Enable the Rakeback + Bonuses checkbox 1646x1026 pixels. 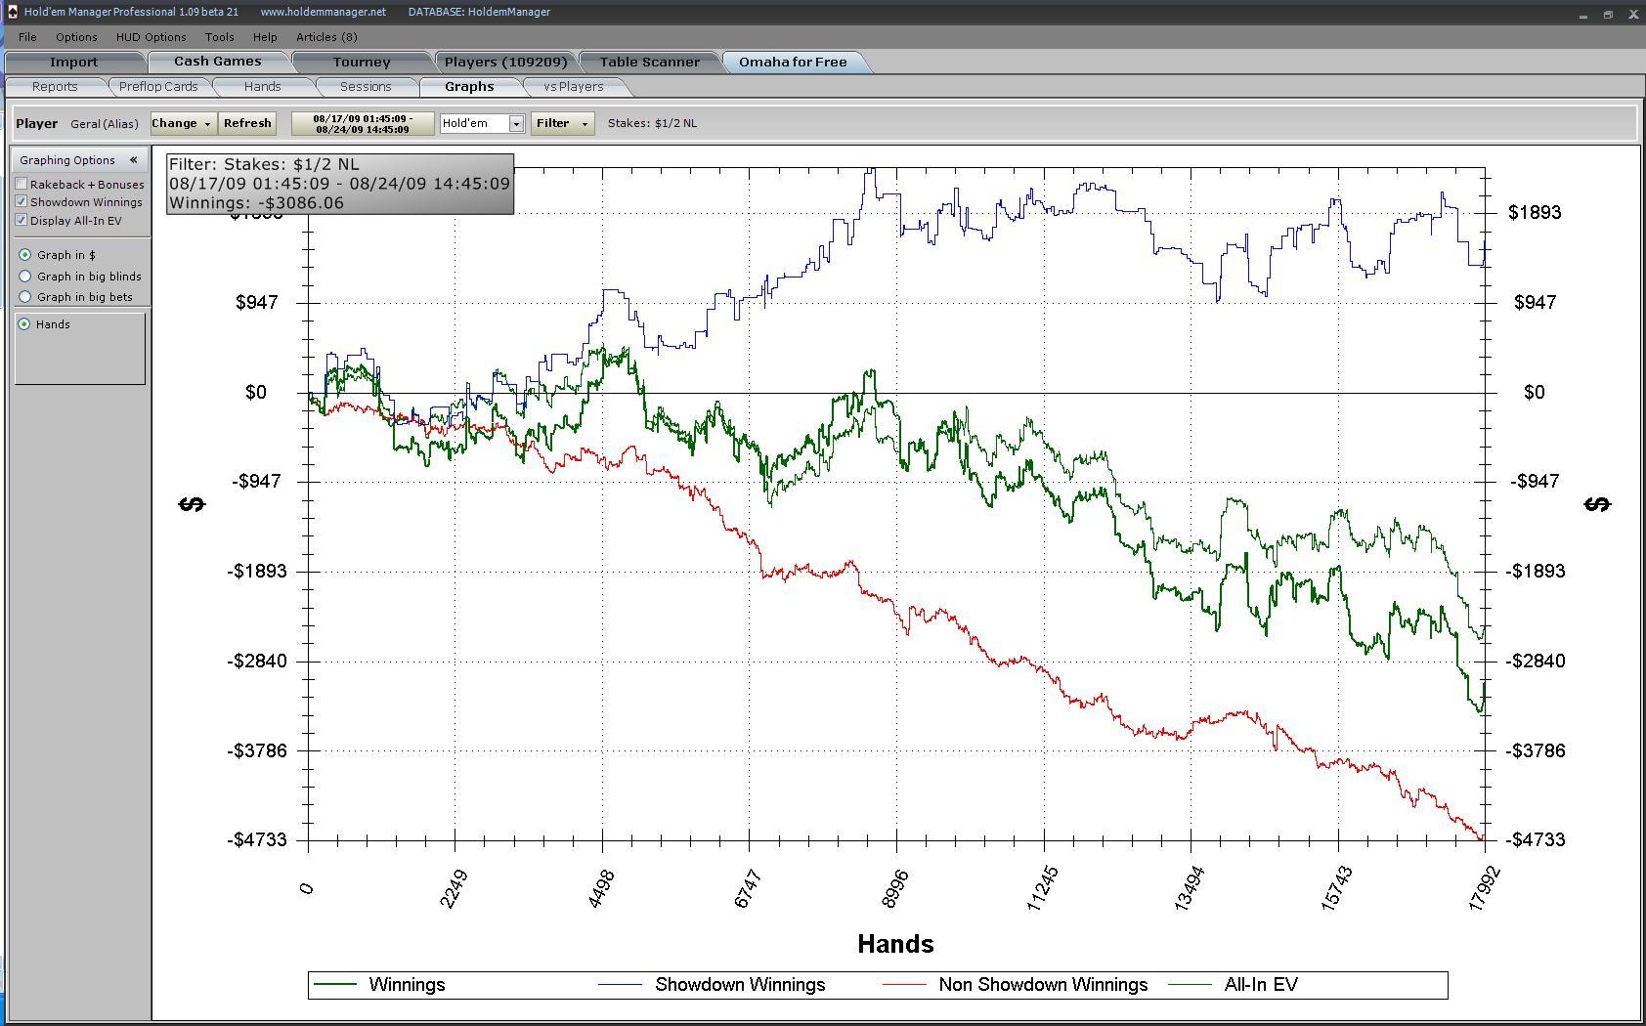click(22, 184)
